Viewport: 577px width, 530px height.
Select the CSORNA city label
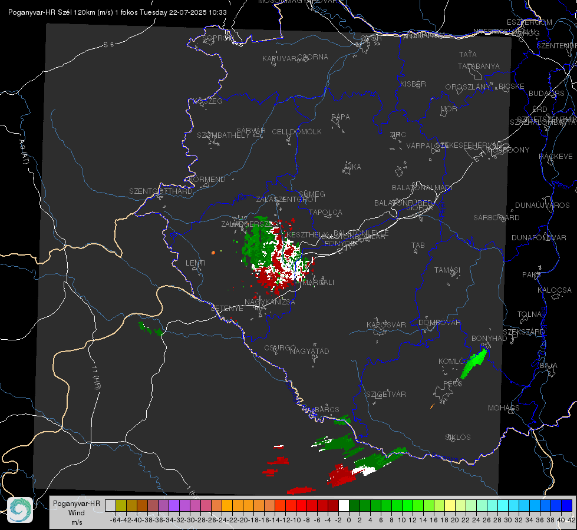pyautogui.click(x=313, y=57)
